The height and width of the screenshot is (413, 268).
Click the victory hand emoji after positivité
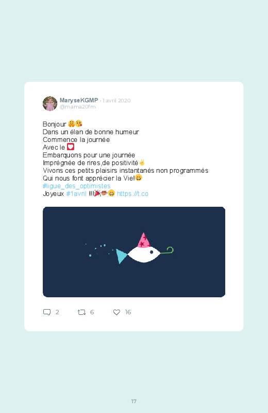[x=142, y=163]
